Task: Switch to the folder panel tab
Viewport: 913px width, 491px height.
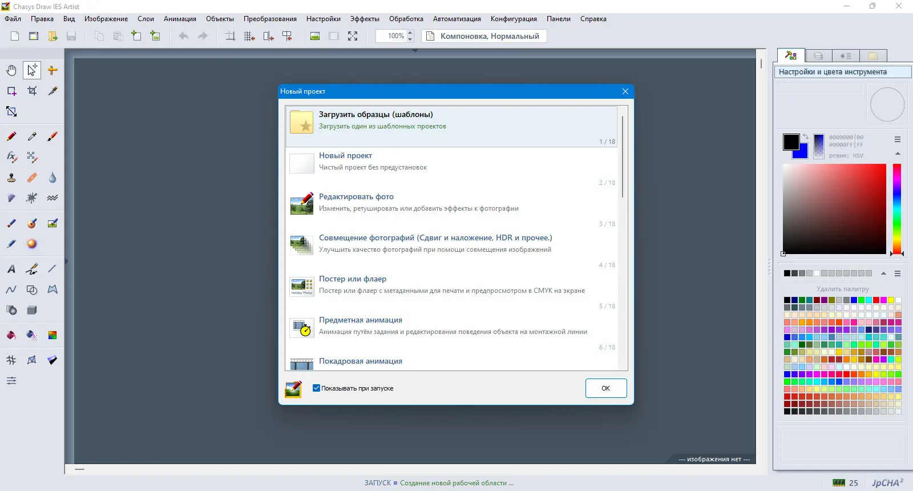Action: point(873,56)
